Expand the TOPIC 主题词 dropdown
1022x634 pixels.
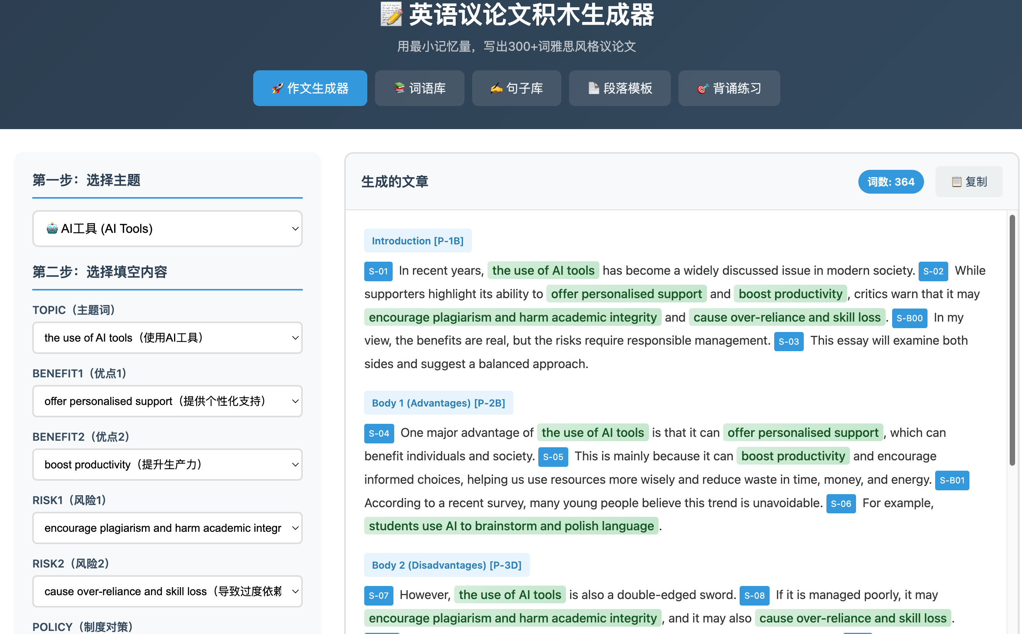tap(167, 338)
